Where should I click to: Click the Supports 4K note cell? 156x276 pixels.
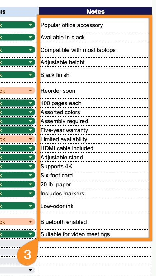(95, 166)
